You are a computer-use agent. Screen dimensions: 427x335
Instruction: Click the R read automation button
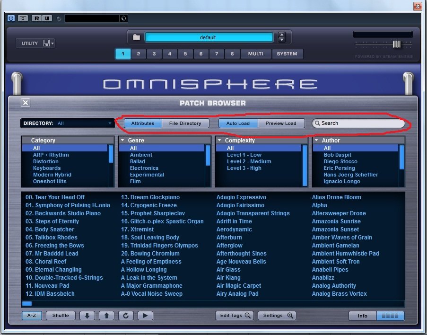pos(36,18)
